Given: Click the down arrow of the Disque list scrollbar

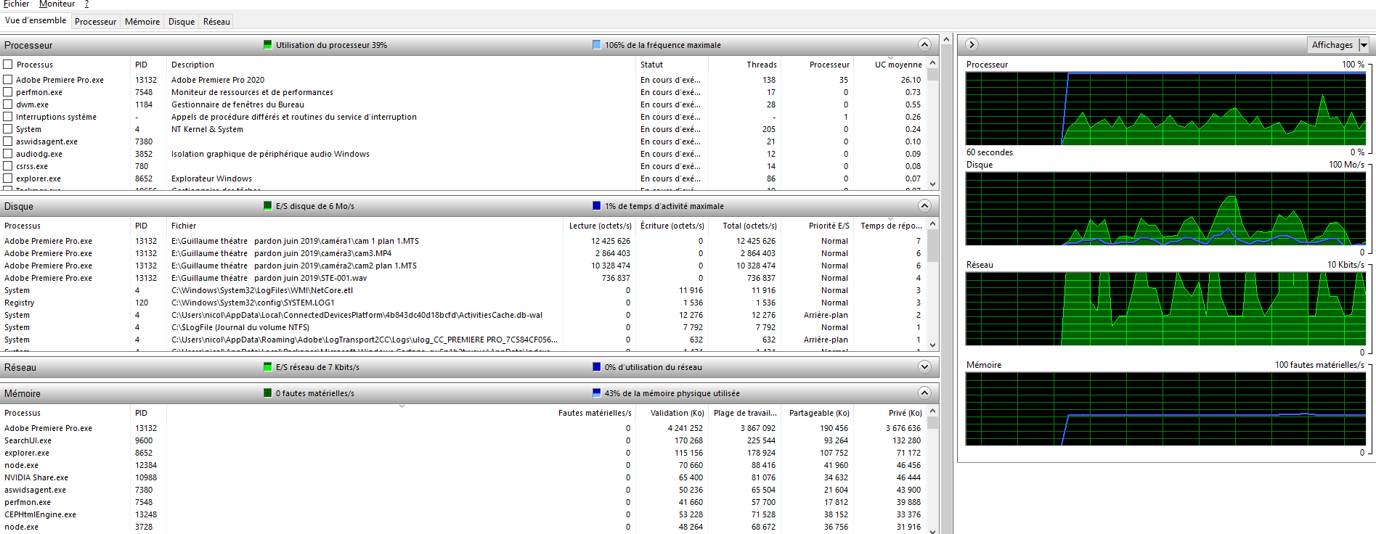Looking at the screenshot, I should point(933,345).
